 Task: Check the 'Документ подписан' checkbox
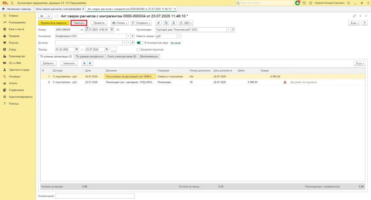[x=138, y=49]
